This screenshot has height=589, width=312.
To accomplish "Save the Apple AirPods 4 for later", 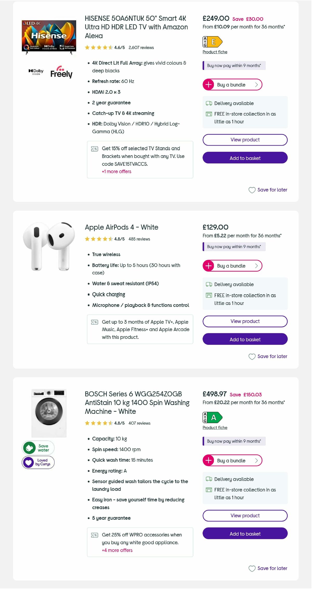I will 268,356.
